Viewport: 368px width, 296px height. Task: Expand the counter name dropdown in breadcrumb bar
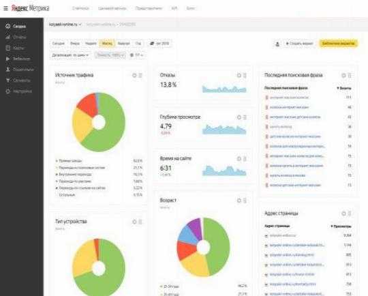coord(65,25)
